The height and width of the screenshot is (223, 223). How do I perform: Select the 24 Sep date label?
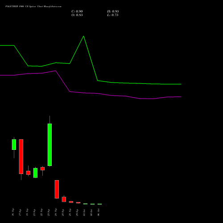click(x=56, y=212)
